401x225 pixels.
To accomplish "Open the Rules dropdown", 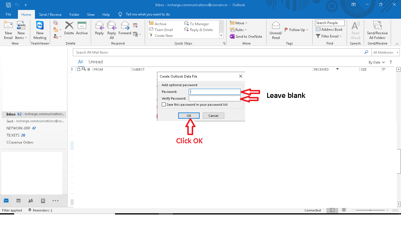I will 238,30.
